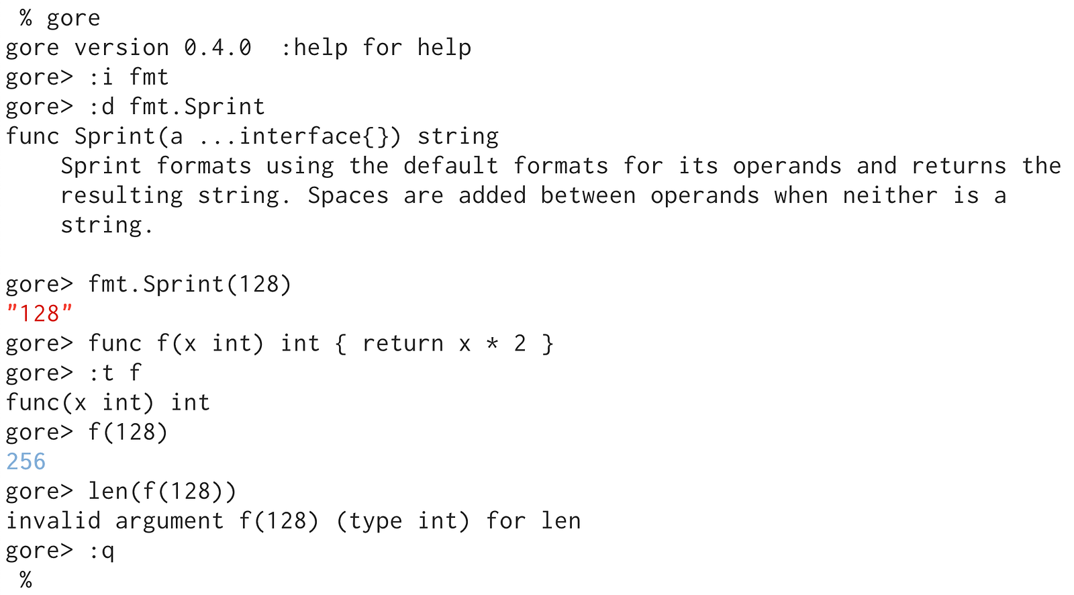
Task: Click the 'len(f(128))' expression
Action: (162, 491)
